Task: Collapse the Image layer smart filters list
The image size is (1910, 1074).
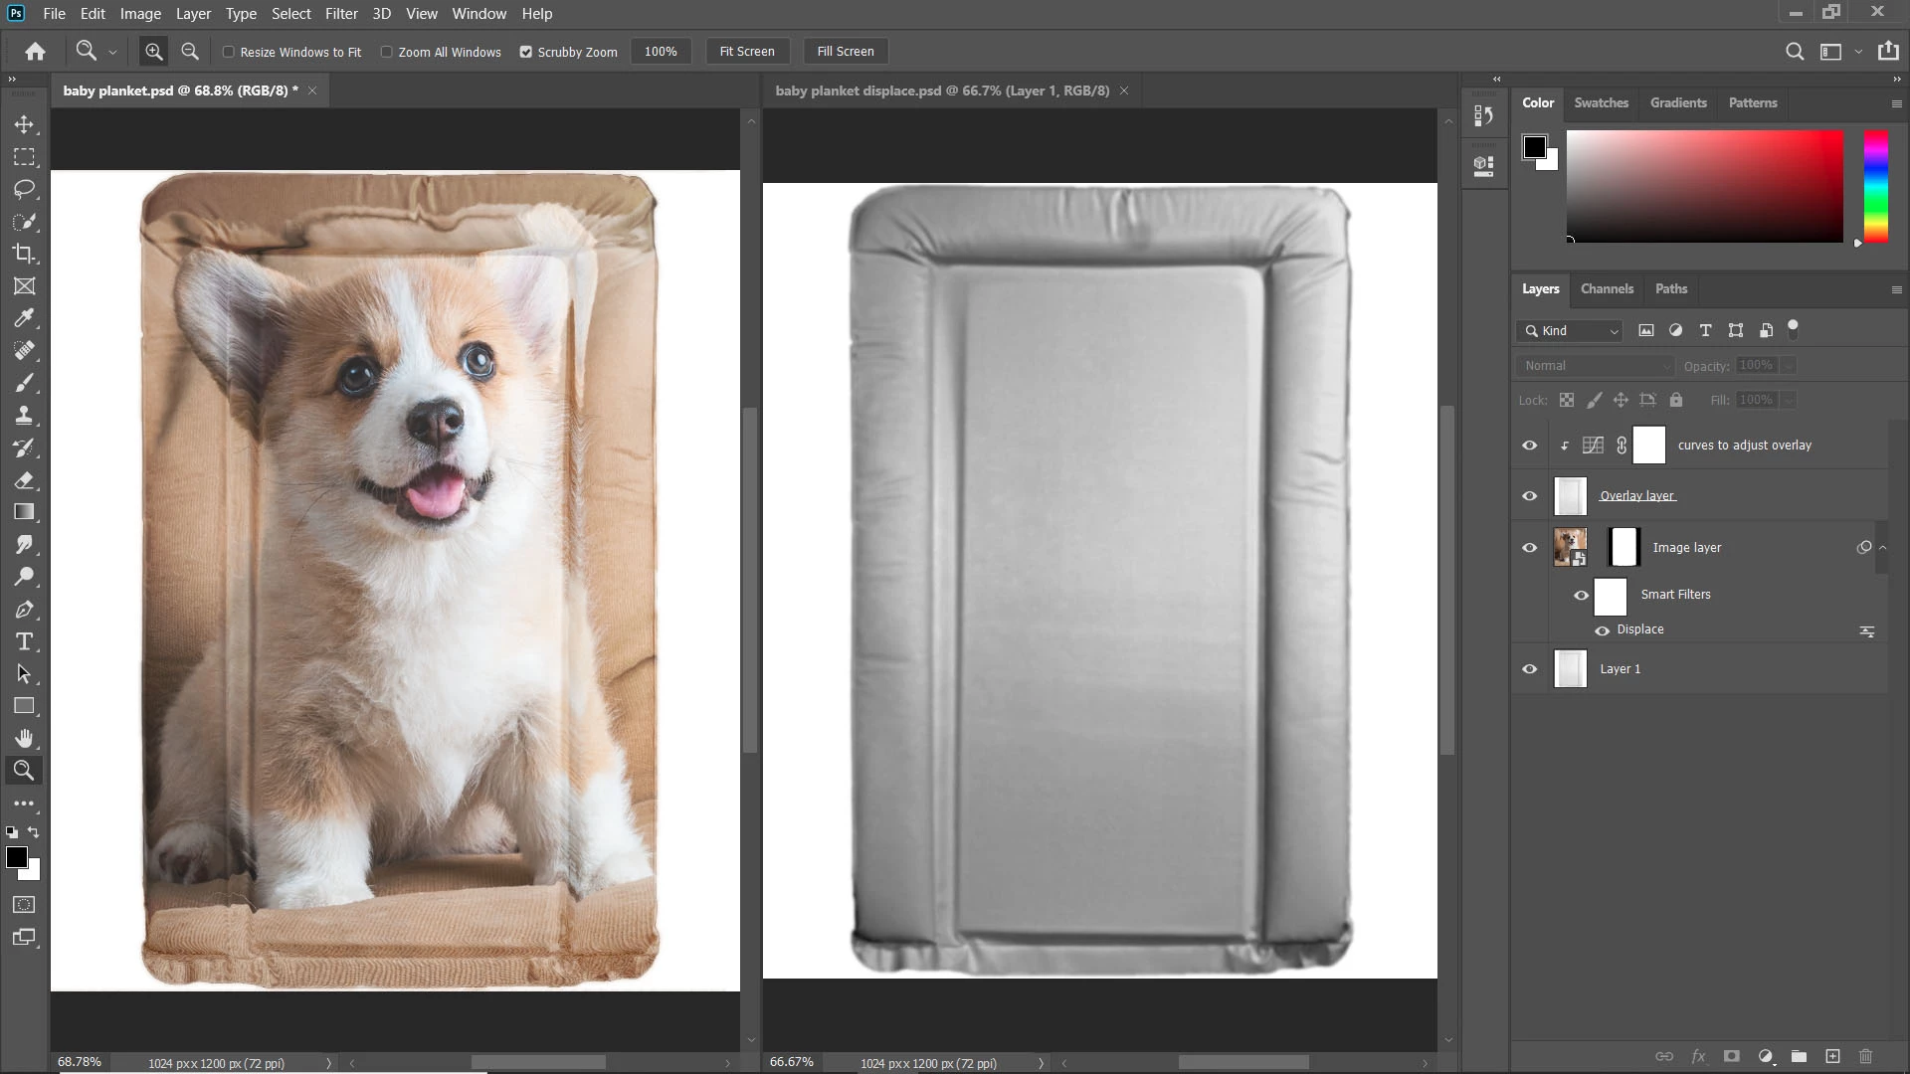Action: 1882,547
